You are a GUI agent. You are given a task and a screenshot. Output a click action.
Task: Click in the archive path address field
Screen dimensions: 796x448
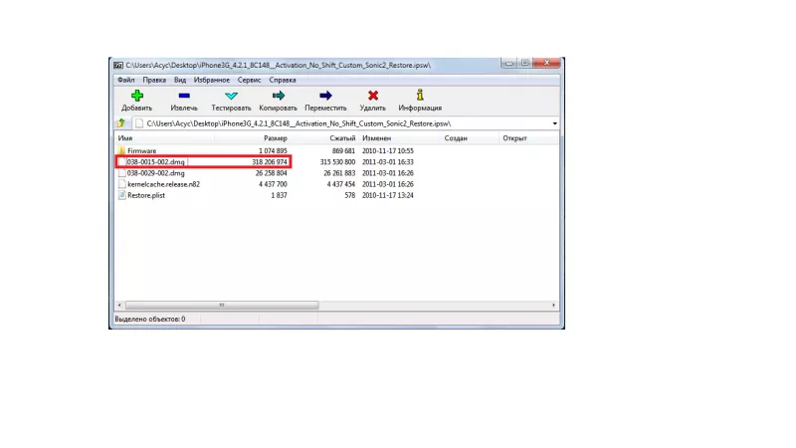[x=338, y=123]
